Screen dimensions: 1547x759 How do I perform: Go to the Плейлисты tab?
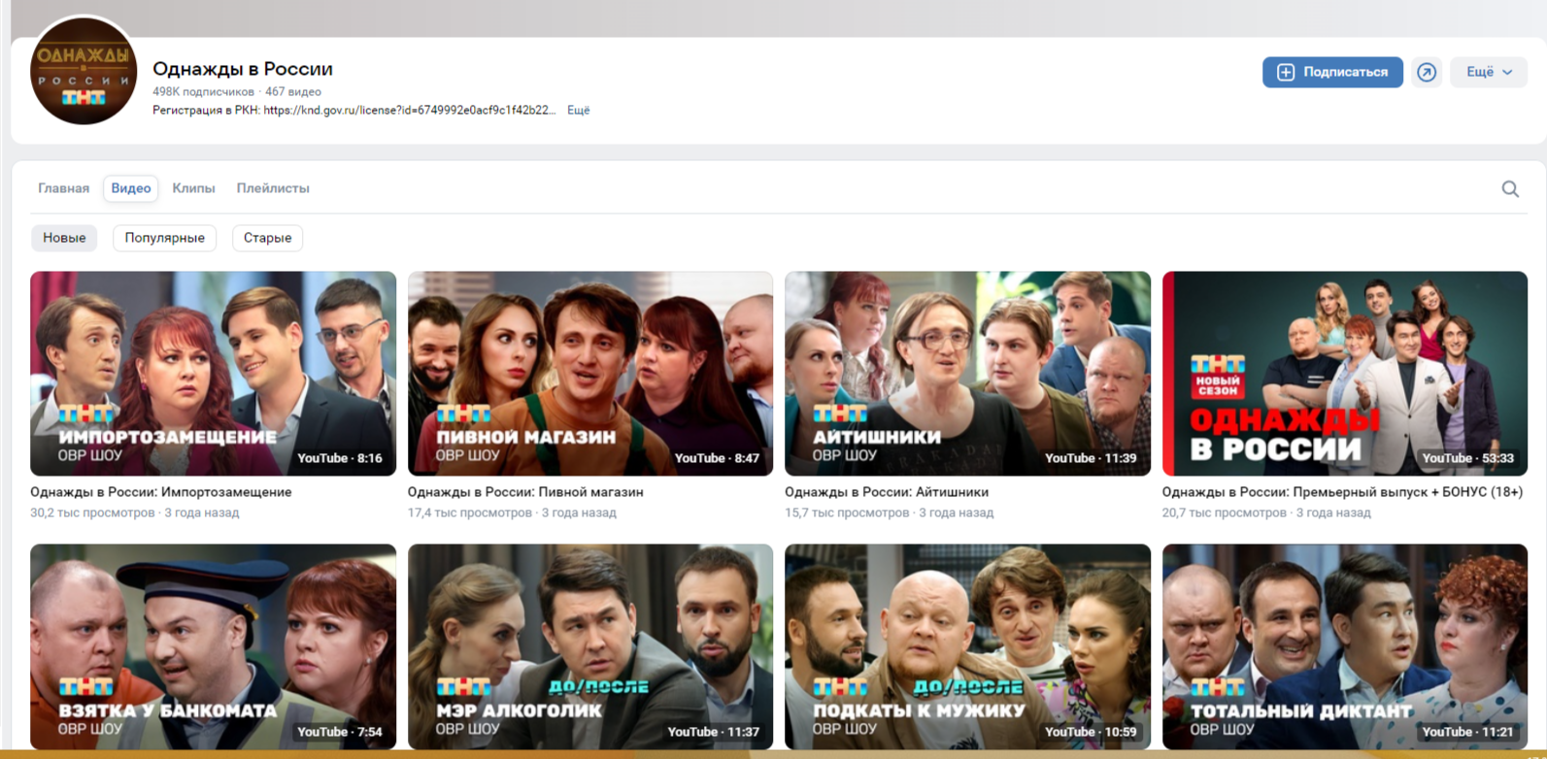[x=273, y=188]
